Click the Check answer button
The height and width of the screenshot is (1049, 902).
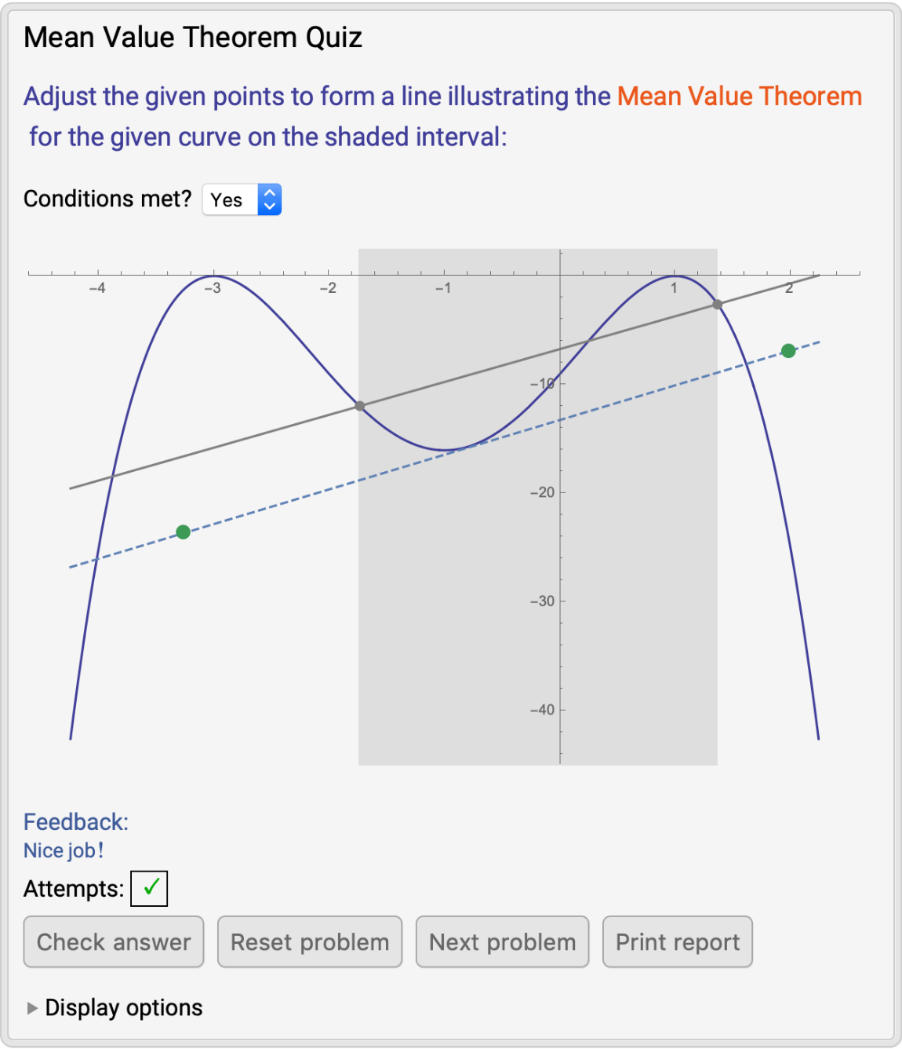pyautogui.click(x=114, y=941)
